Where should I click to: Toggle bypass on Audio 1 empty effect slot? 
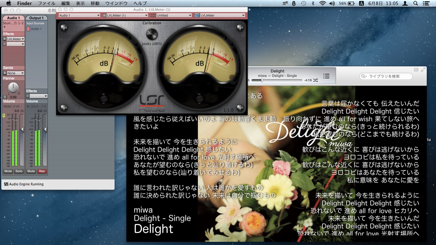click(x=4, y=44)
